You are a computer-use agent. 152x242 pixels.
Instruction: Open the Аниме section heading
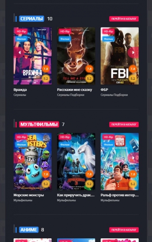[29, 229]
